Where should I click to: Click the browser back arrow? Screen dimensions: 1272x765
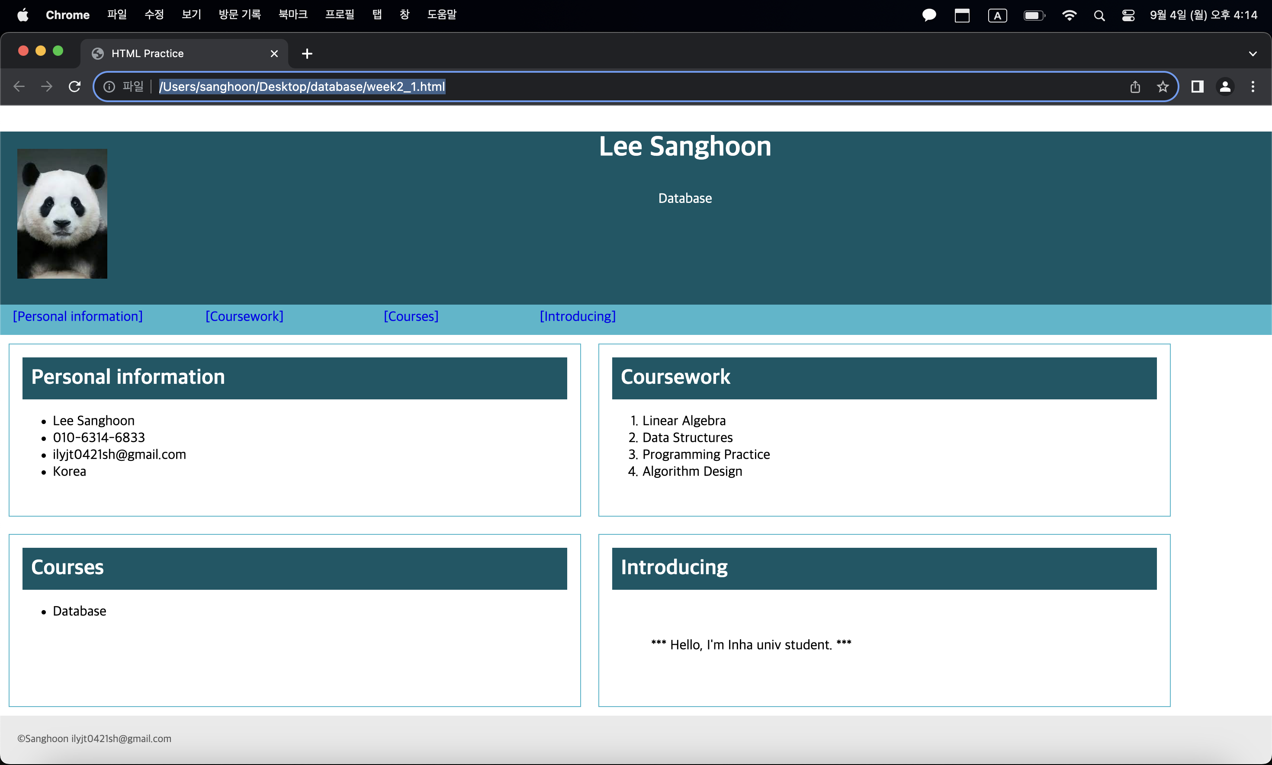[19, 87]
